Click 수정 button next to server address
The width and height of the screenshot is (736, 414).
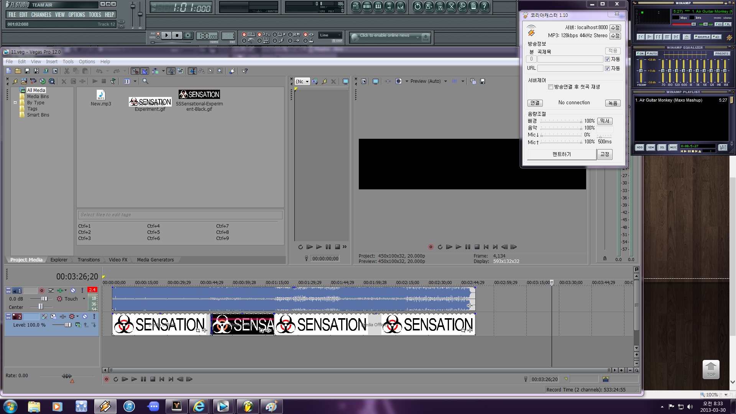click(615, 28)
